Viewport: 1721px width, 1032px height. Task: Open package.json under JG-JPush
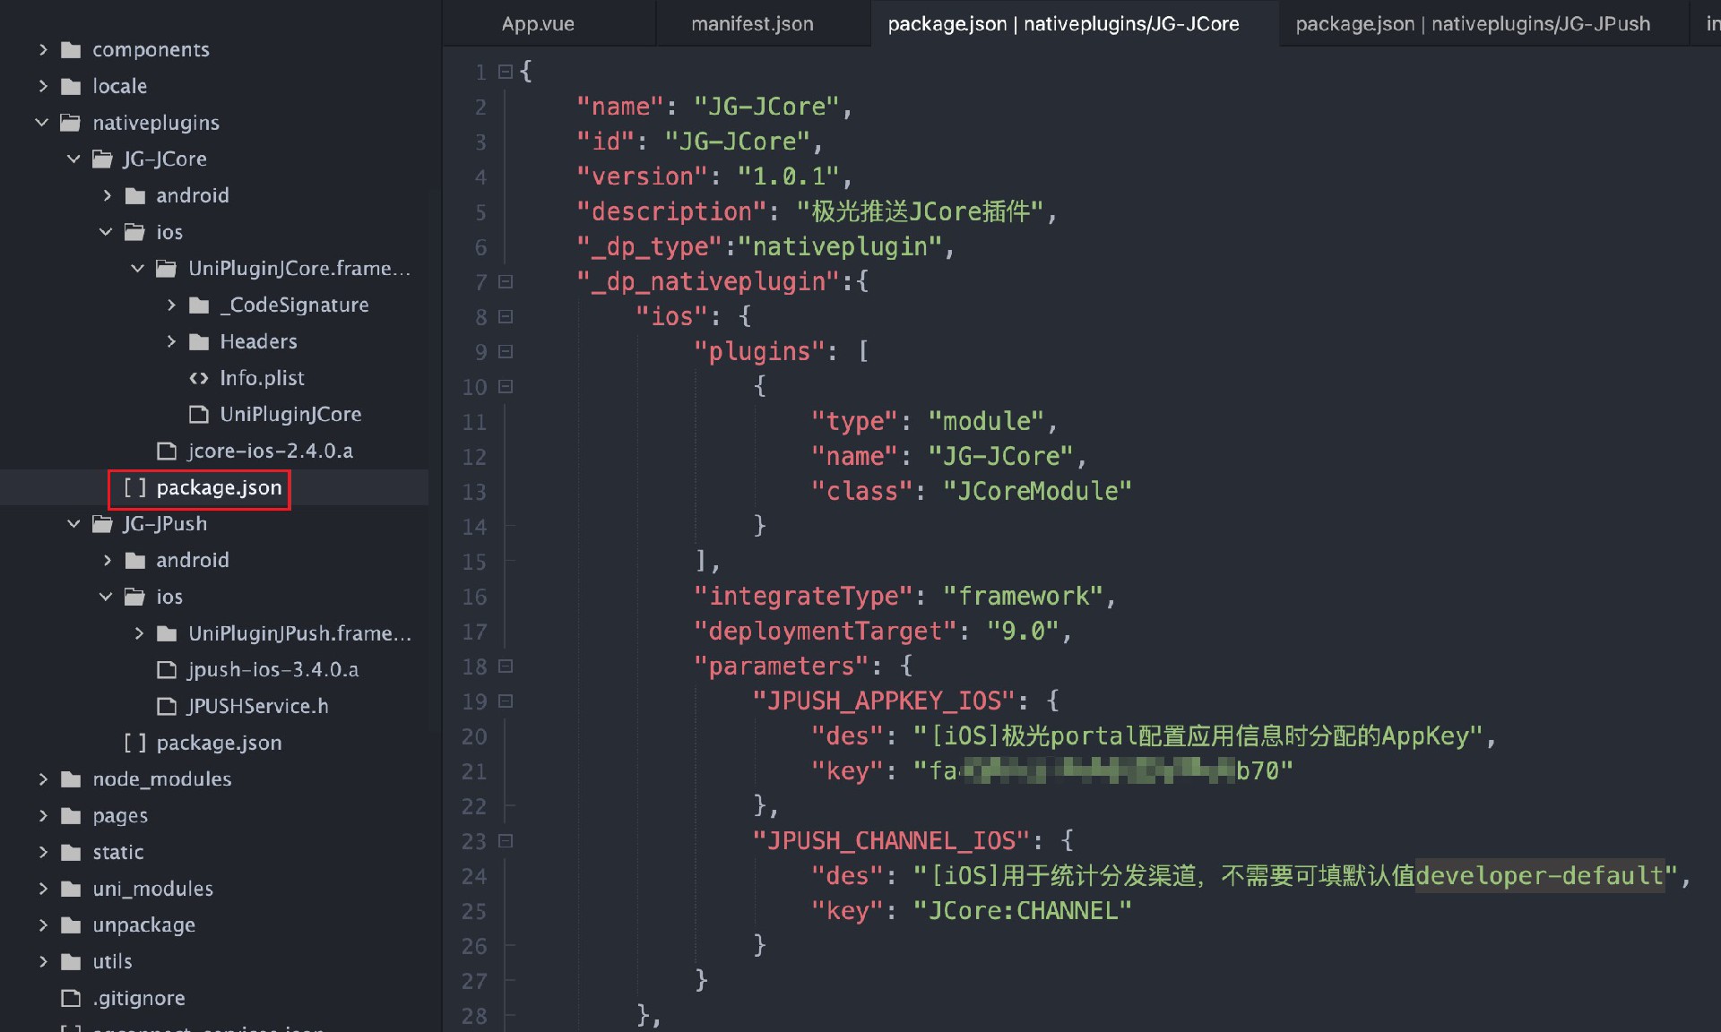pyautogui.click(x=219, y=743)
